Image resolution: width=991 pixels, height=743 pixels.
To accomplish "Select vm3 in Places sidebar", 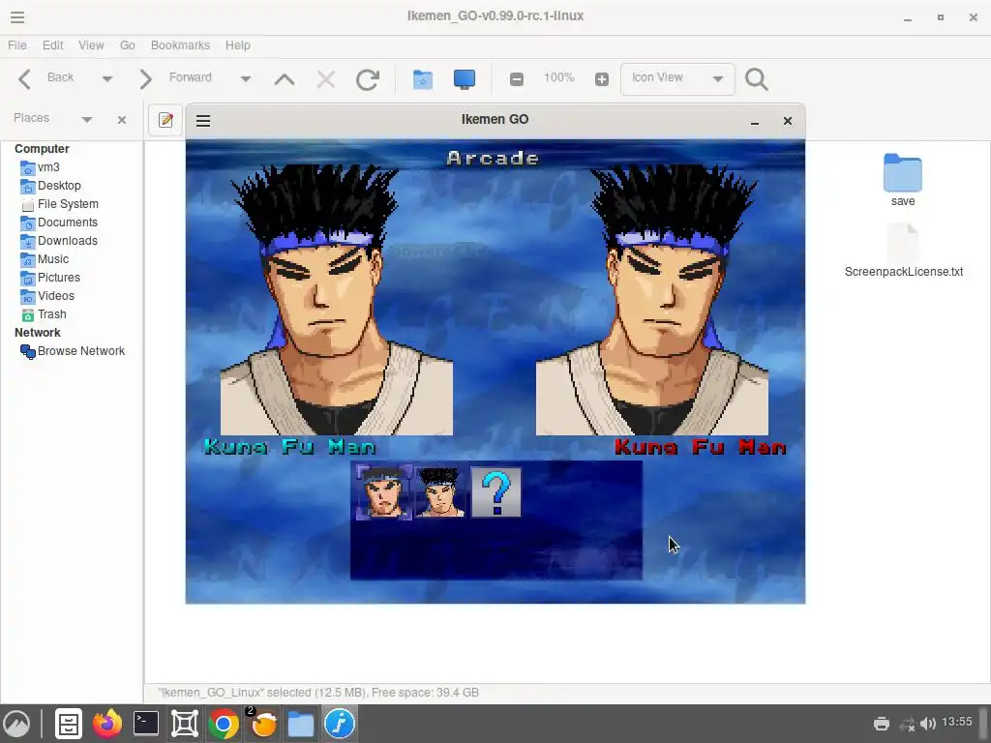I will (x=48, y=167).
